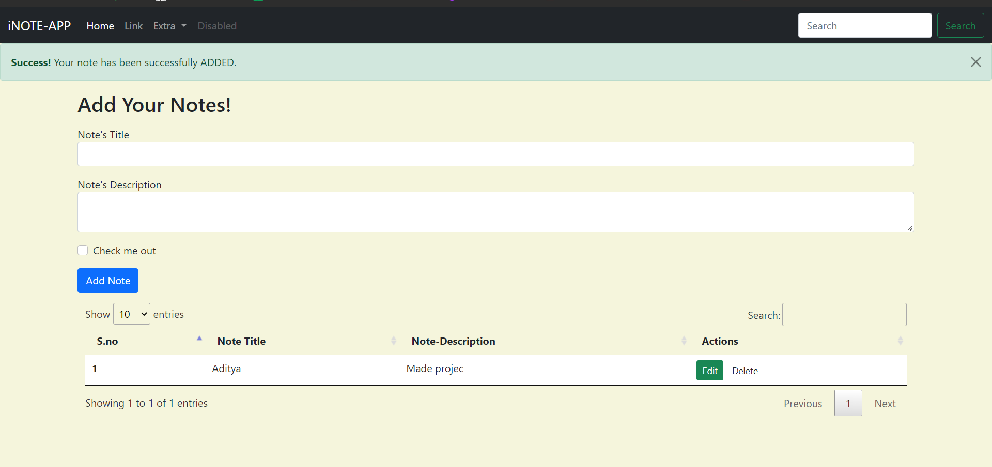The image size is (992, 467).
Task: Focus the Note's Description text area
Action: 496,212
